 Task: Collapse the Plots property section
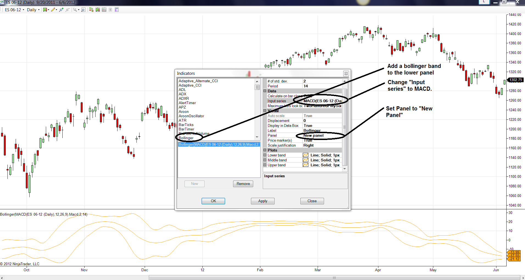coord(265,150)
